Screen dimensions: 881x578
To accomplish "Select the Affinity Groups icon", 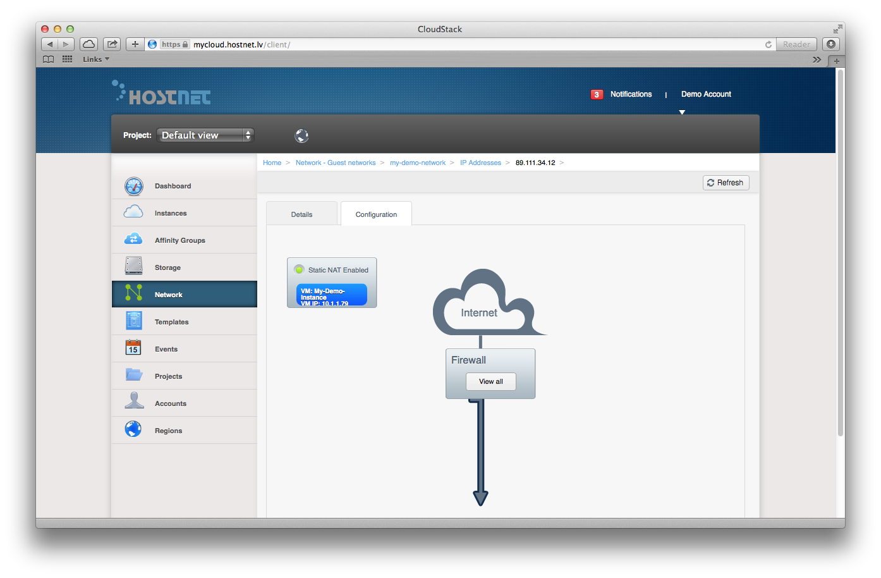I will [x=133, y=240].
